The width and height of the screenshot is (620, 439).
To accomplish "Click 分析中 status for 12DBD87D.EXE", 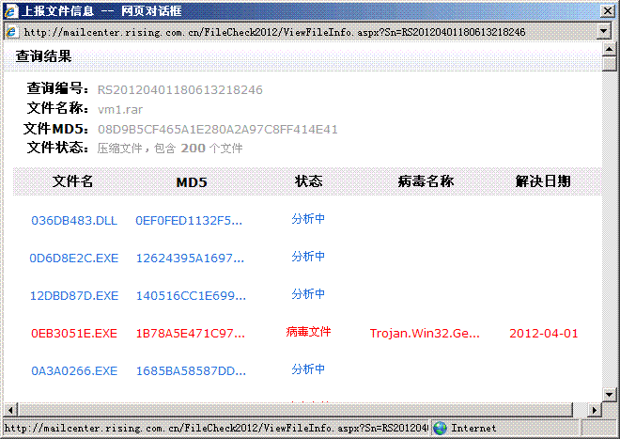I will [x=308, y=294].
